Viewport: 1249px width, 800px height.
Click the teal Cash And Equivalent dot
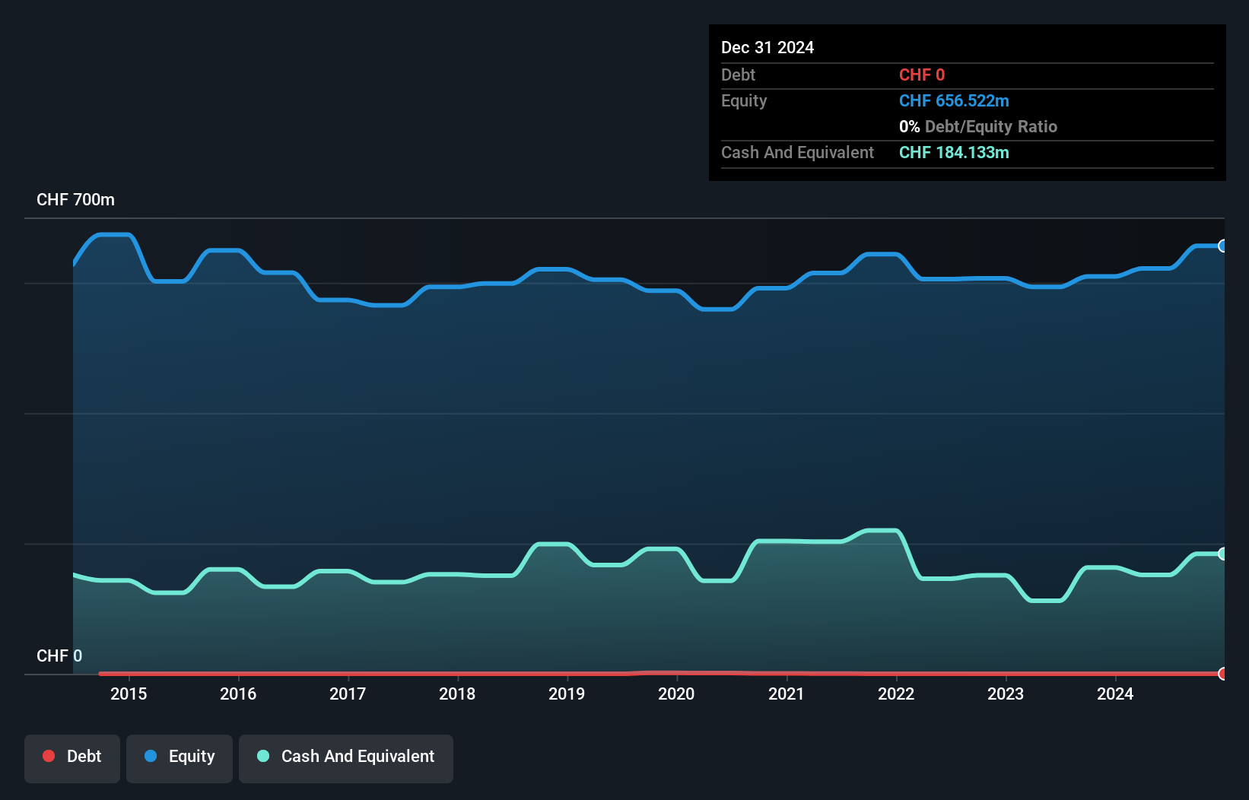pyautogui.click(x=263, y=756)
